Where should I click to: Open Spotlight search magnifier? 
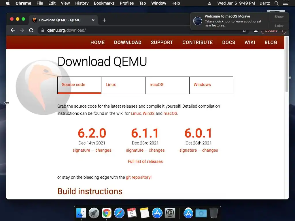click(x=276, y=3)
